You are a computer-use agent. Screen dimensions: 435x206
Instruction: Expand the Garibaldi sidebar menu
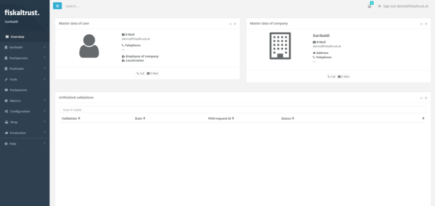24,47
